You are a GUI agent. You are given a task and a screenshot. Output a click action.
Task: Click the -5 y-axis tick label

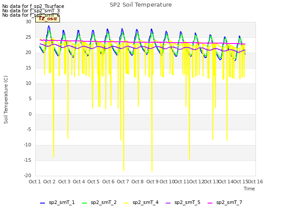click(29, 130)
